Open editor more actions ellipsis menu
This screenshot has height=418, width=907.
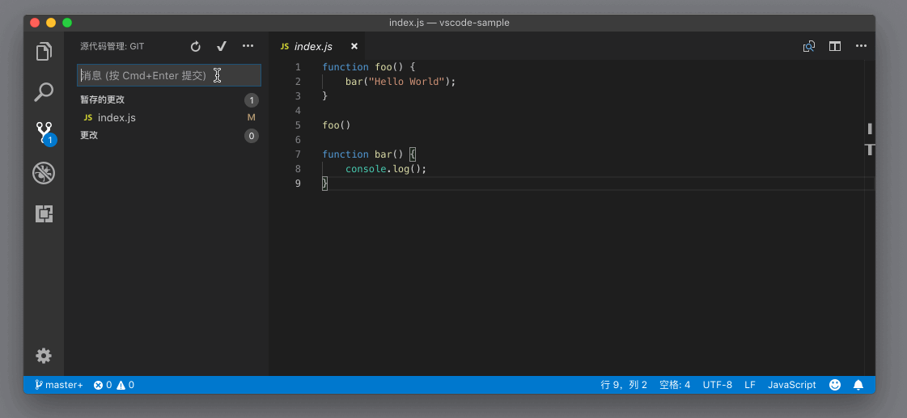pyautogui.click(x=861, y=47)
